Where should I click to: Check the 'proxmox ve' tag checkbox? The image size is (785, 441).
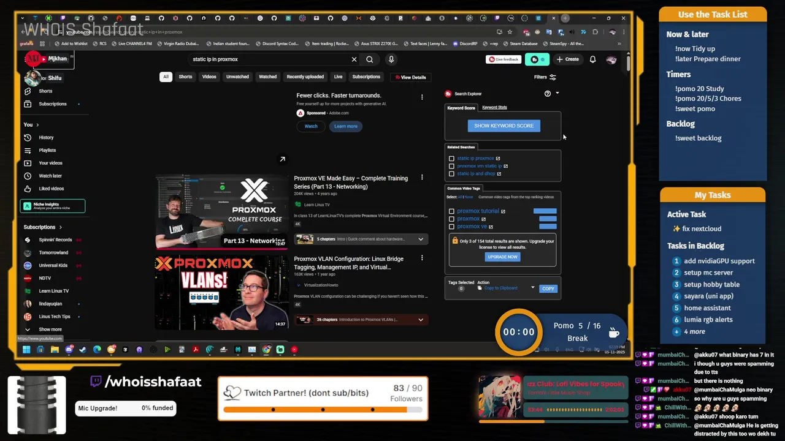[451, 227]
